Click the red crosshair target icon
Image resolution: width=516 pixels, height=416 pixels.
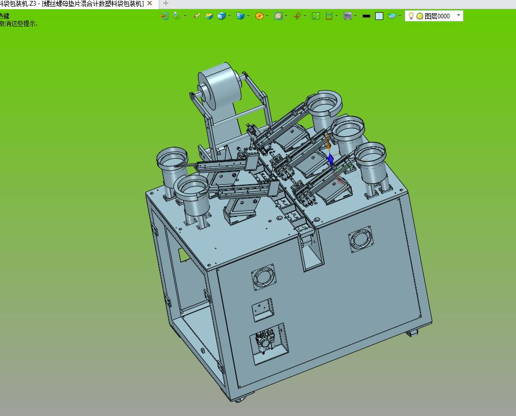(x=298, y=16)
